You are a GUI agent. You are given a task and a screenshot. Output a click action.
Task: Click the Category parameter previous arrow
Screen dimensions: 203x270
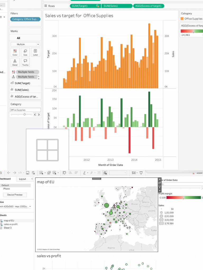tap(35, 114)
